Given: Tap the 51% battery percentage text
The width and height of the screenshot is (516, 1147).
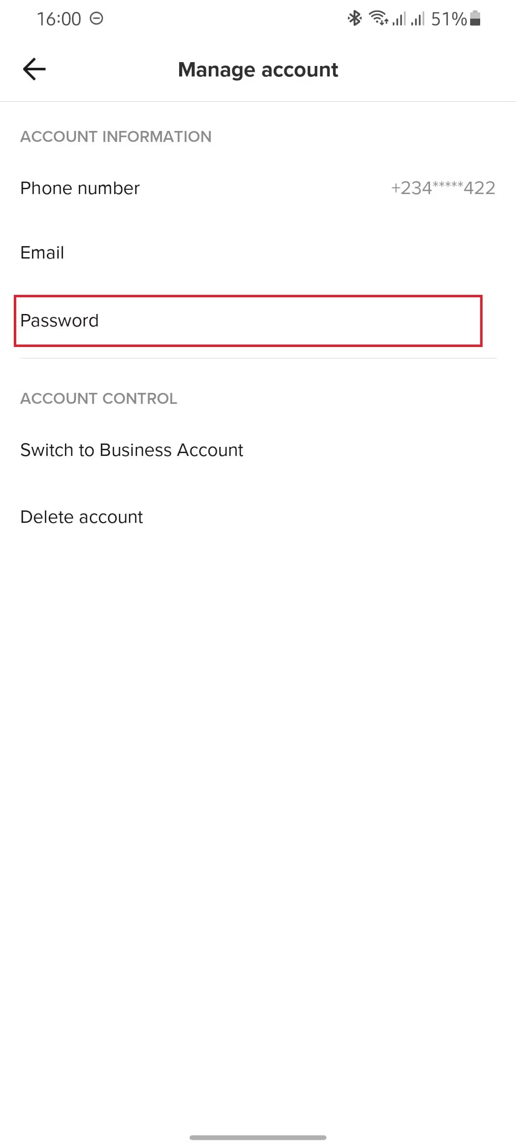Looking at the screenshot, I should [449, 19].
